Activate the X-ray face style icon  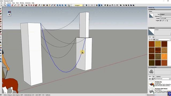point(86,5)
